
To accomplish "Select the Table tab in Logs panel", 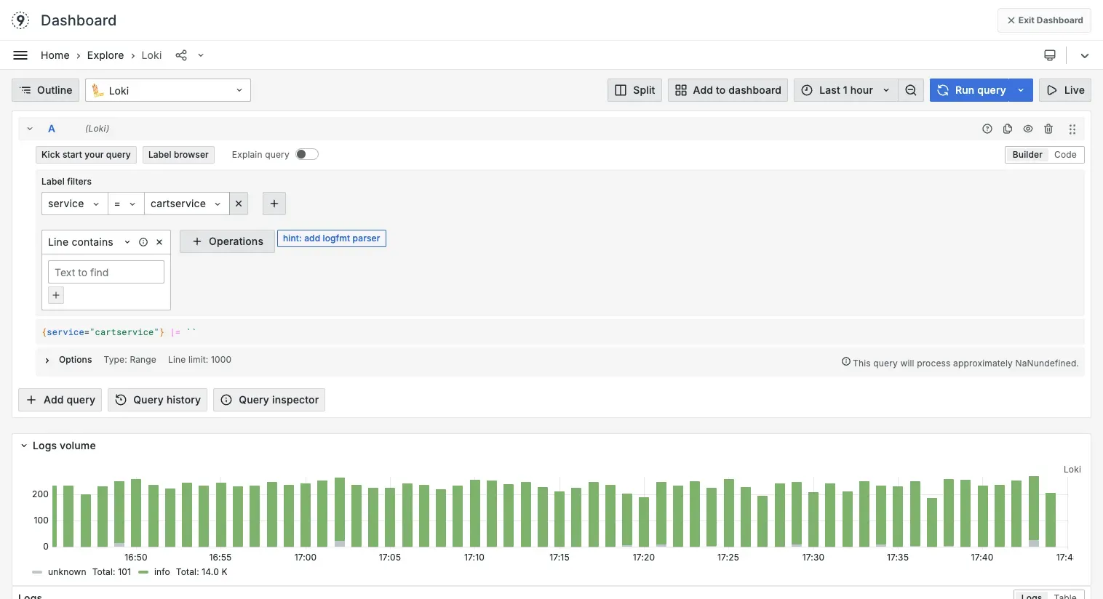I will (x=1065, y=595).
